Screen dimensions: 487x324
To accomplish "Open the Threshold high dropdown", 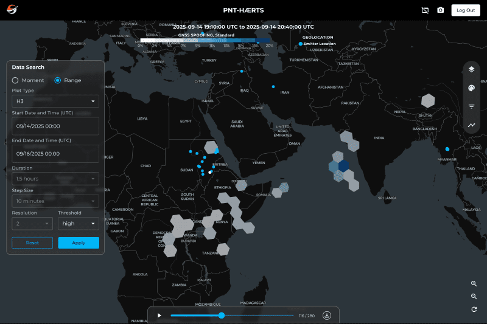I will [x=79, y=224].
